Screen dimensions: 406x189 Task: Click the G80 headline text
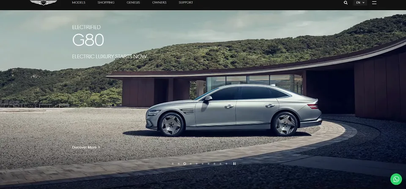(88, 40)
